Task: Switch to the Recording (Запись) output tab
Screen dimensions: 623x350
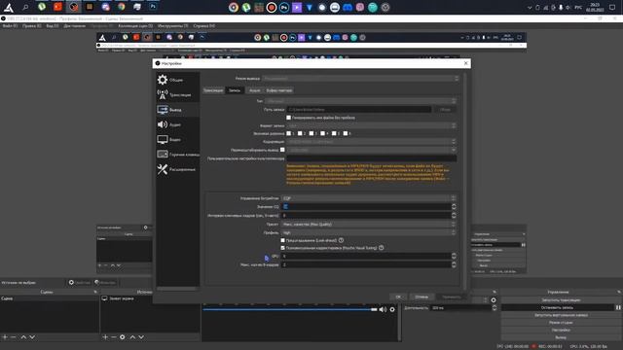Action: [x=235, y=90]
